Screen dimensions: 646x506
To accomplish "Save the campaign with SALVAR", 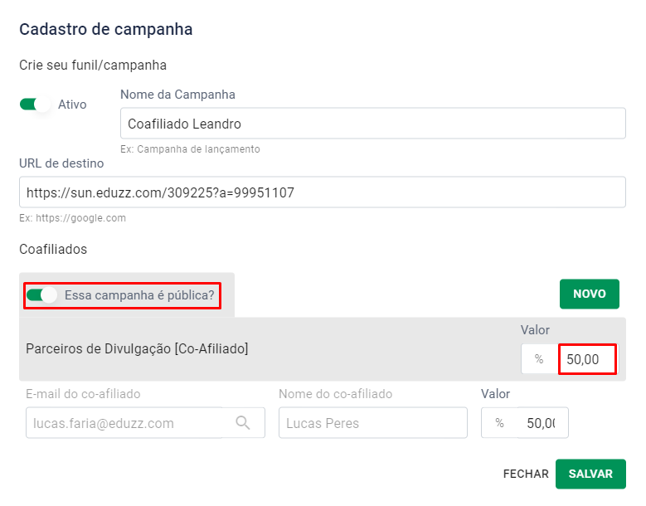I will (x=590, y=474).
